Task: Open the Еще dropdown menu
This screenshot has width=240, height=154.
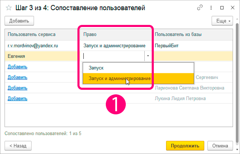Action: (222, 21)
